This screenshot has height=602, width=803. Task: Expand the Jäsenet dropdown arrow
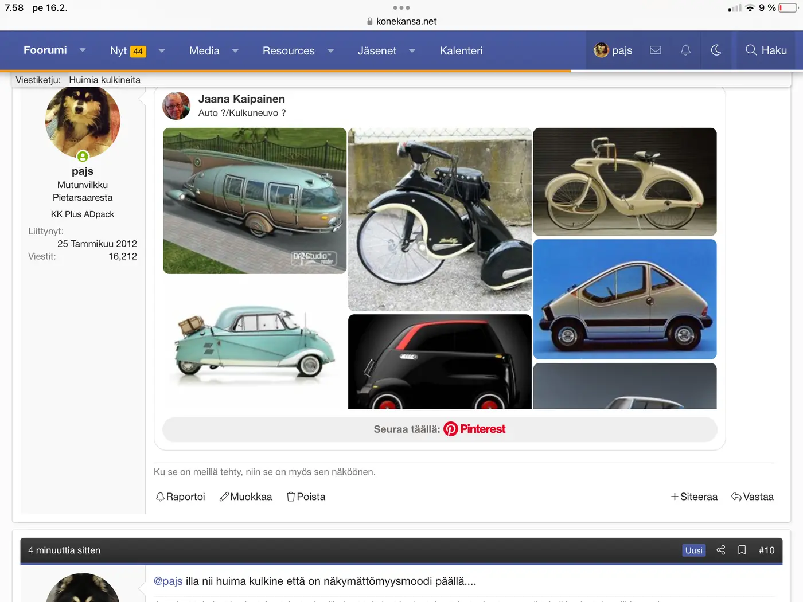(x=412, y=51)
